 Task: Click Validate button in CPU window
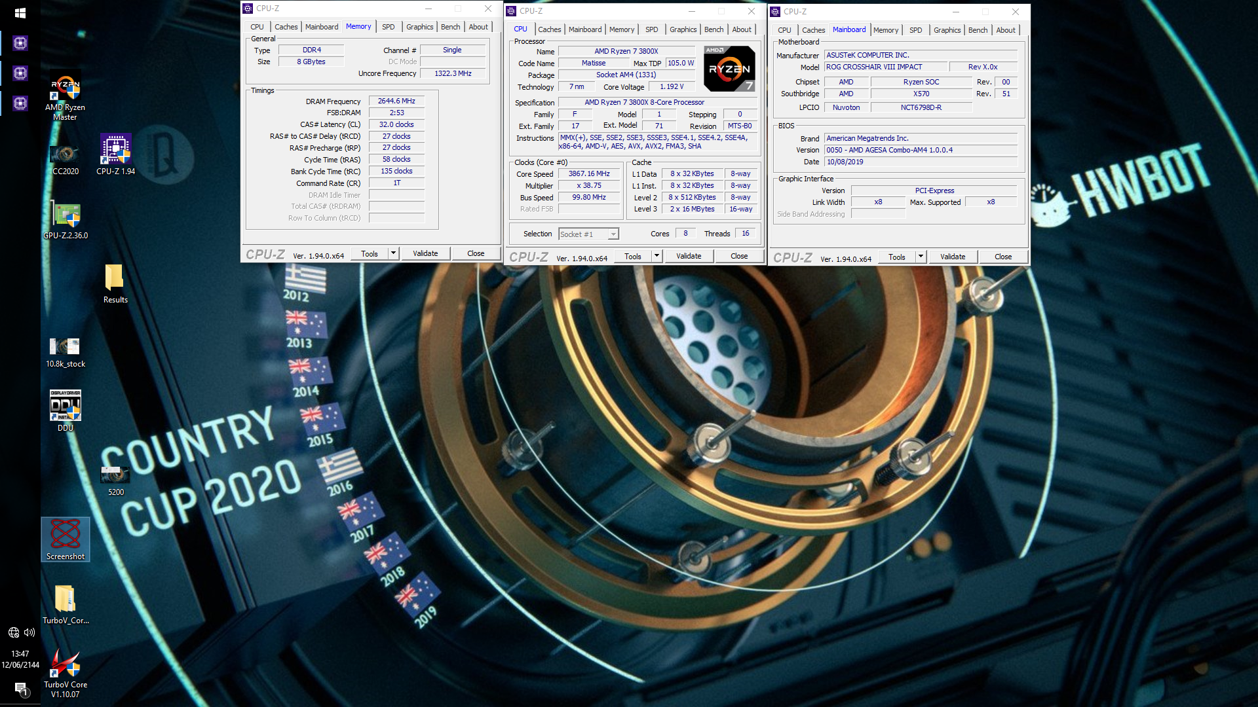(689, 257)
